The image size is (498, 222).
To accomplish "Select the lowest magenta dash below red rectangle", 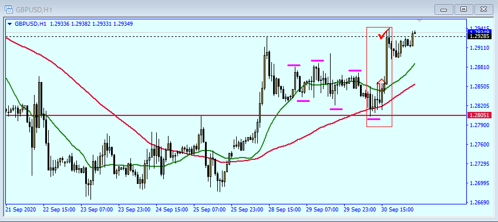I will tap(373, 119).
